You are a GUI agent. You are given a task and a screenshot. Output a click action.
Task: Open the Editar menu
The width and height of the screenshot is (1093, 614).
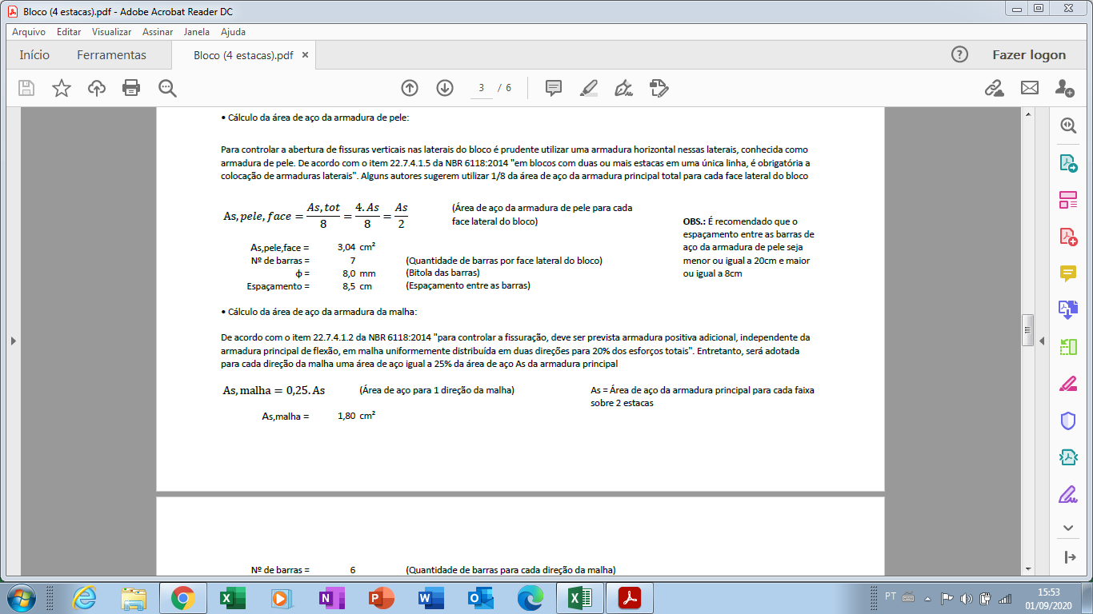69,32
